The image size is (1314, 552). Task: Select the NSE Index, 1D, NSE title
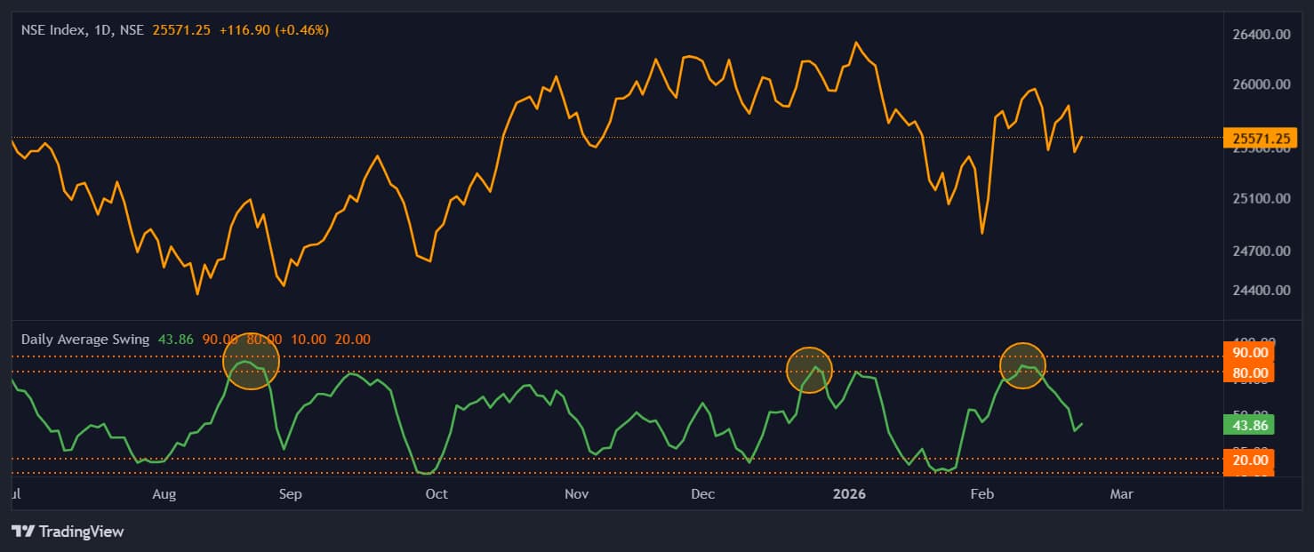[x=83, y=30]
